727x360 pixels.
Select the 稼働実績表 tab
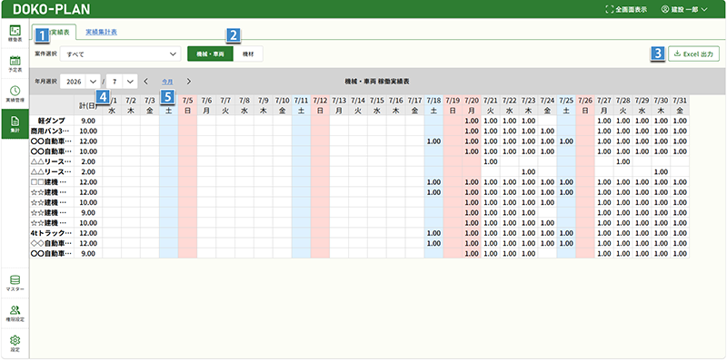[54, 33]
